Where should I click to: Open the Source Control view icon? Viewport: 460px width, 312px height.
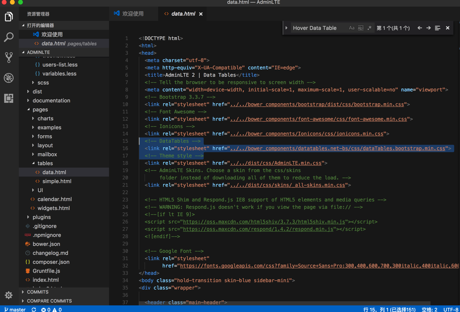(9, 58)
